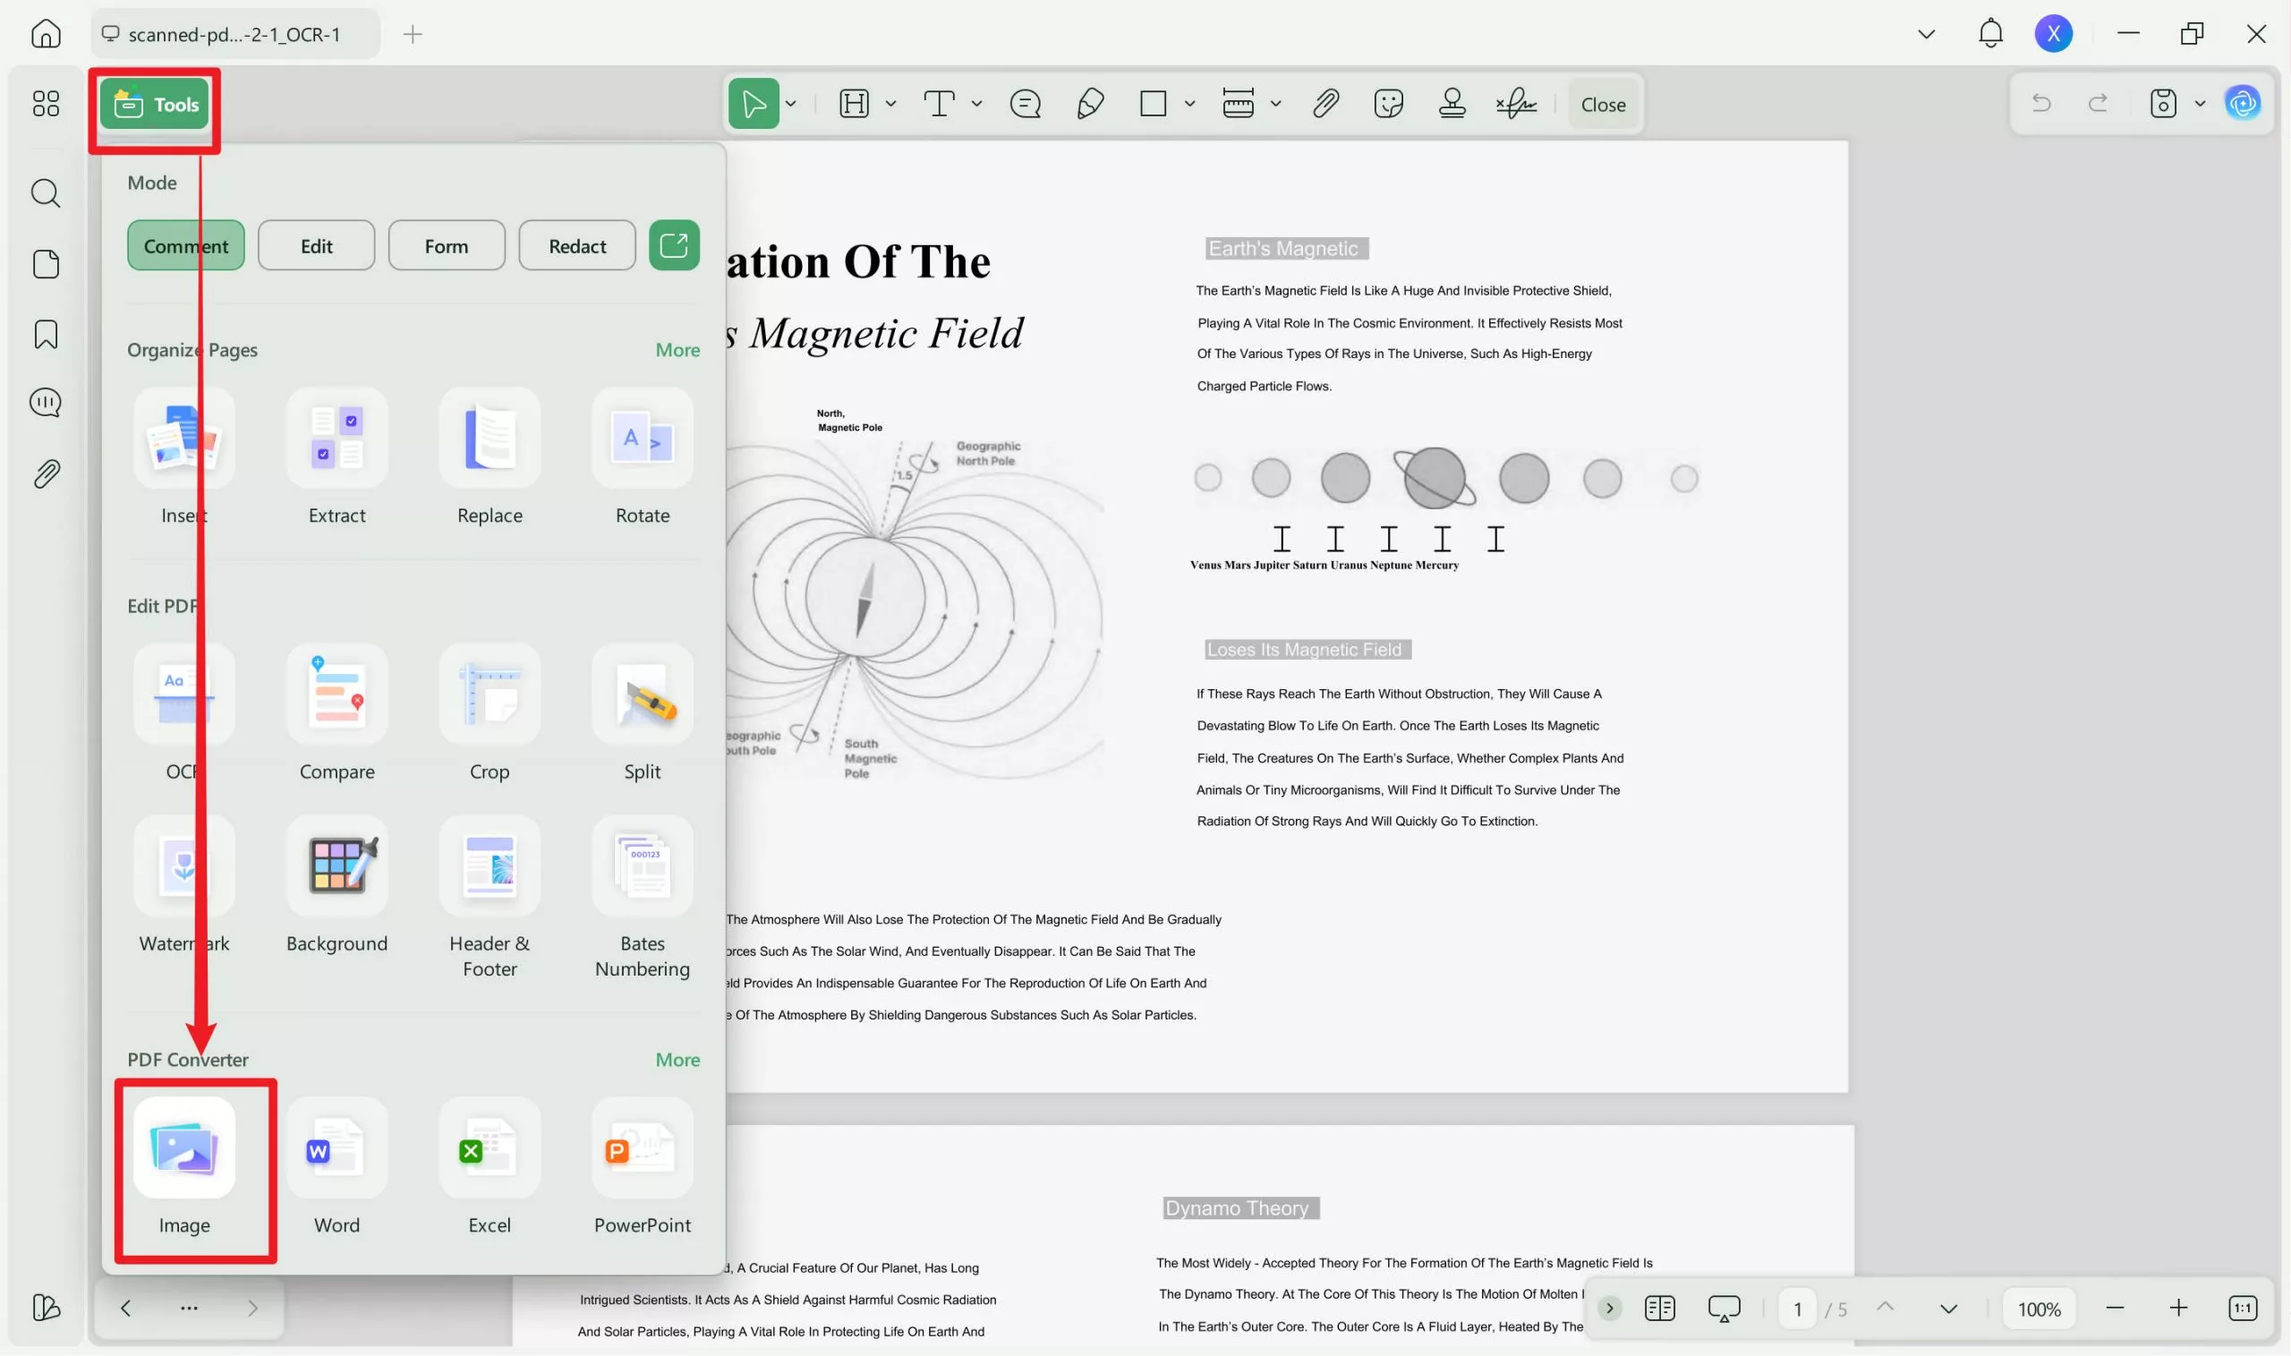Click the Close button in the toolbar
Viewport: 2291px width, 1356px height.
[1603, 103]
